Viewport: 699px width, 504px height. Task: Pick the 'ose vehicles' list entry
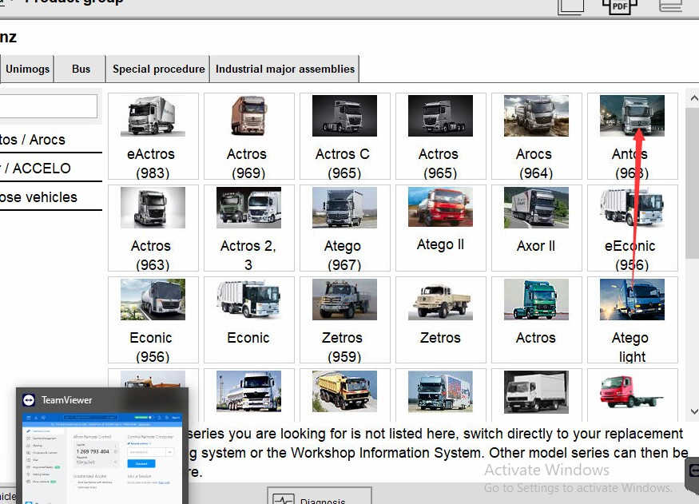click(50, 197)
